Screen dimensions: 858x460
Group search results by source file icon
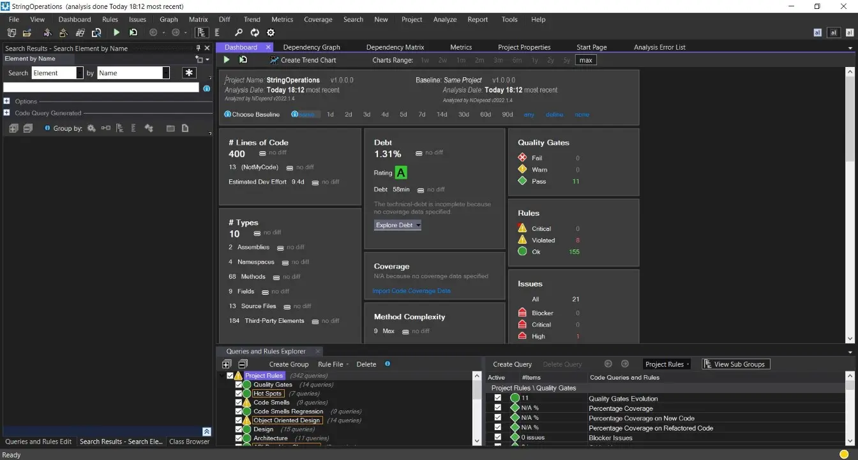[185, 128]
